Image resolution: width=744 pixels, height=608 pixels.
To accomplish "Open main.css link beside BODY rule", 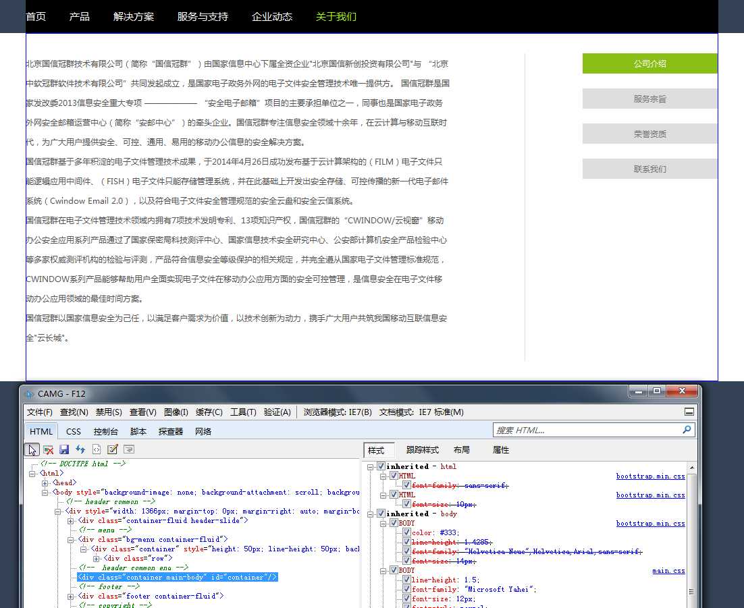I will [x=668, y=570].
